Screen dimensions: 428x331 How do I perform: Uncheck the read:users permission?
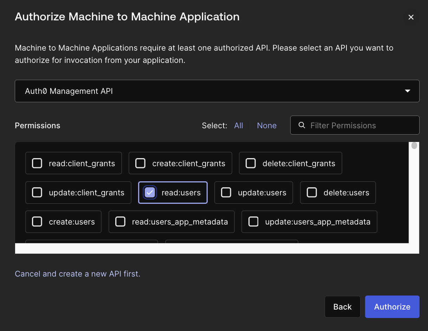click(x=149, y=192)
